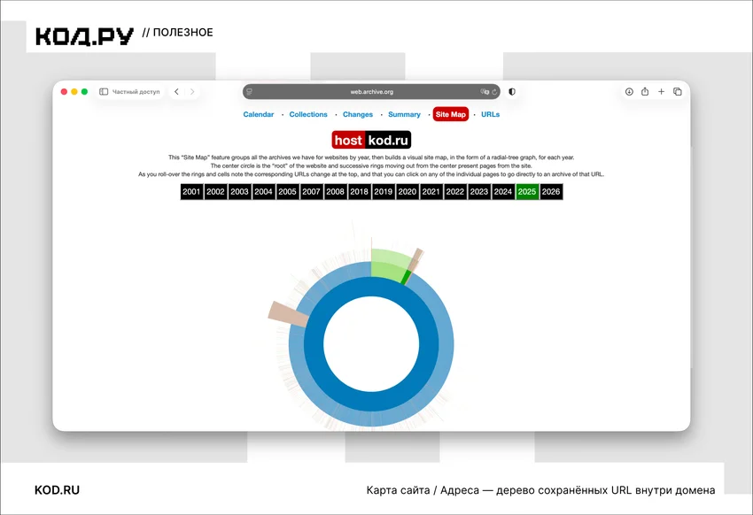Go back with the left chevron
Image resolution: width=753 pixels, height=515 pixels.
[x=176, y=92]
